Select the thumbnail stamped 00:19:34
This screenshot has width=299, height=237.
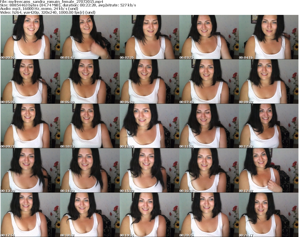(149, 215)
